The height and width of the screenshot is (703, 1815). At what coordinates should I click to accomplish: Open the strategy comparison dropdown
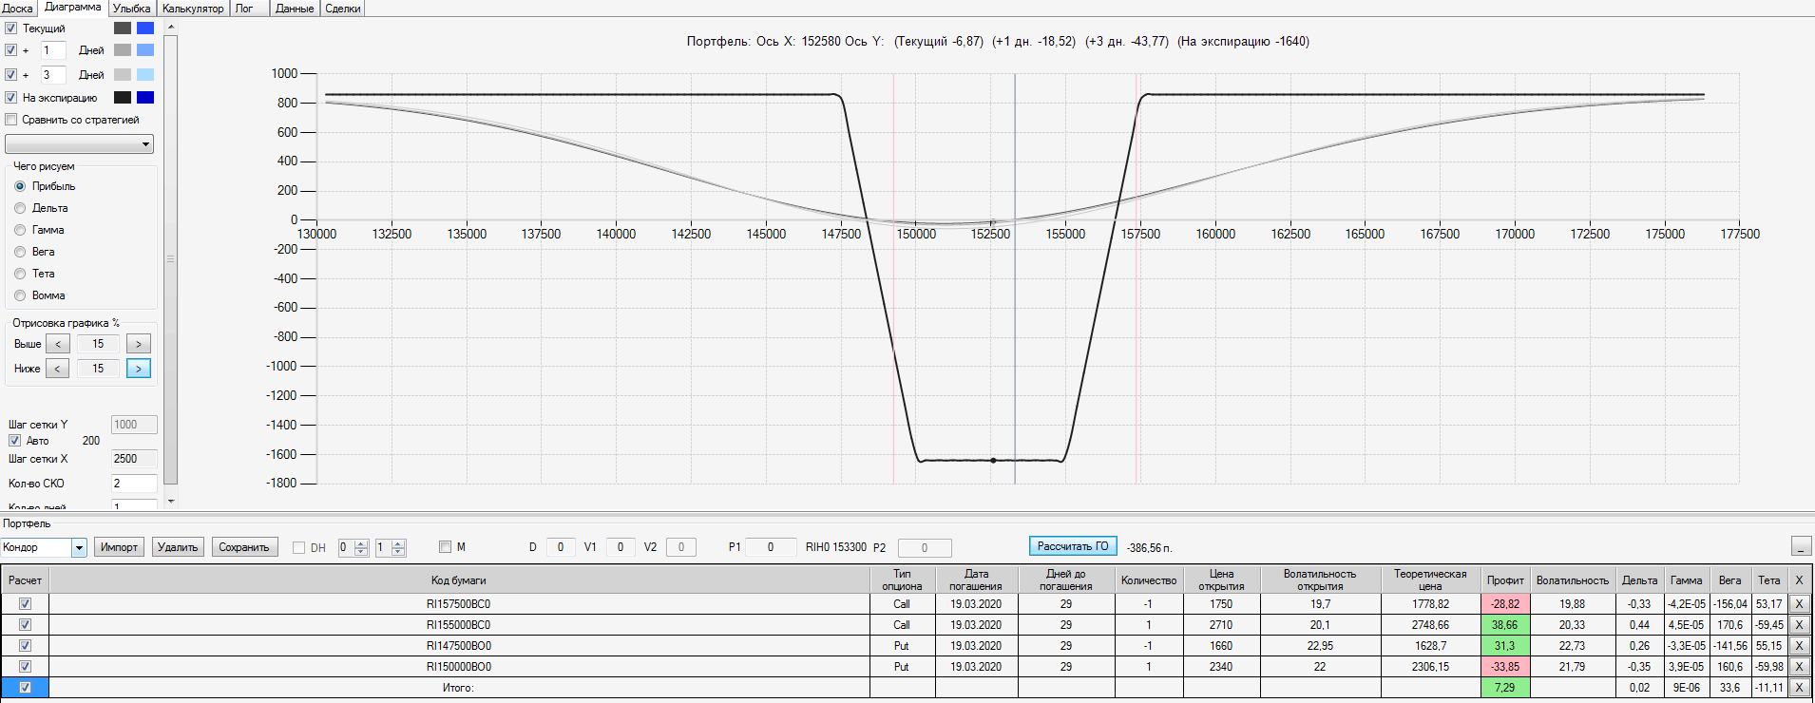point(79,143)
